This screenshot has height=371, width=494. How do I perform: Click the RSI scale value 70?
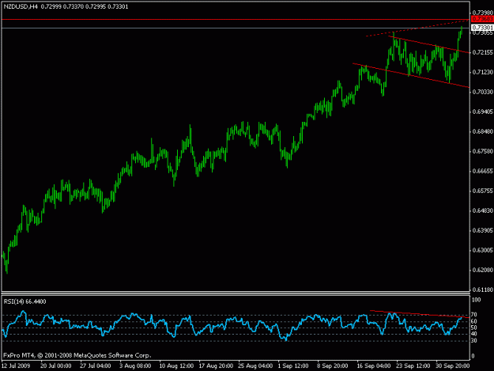pyautogui.click(x=474, y=315)
